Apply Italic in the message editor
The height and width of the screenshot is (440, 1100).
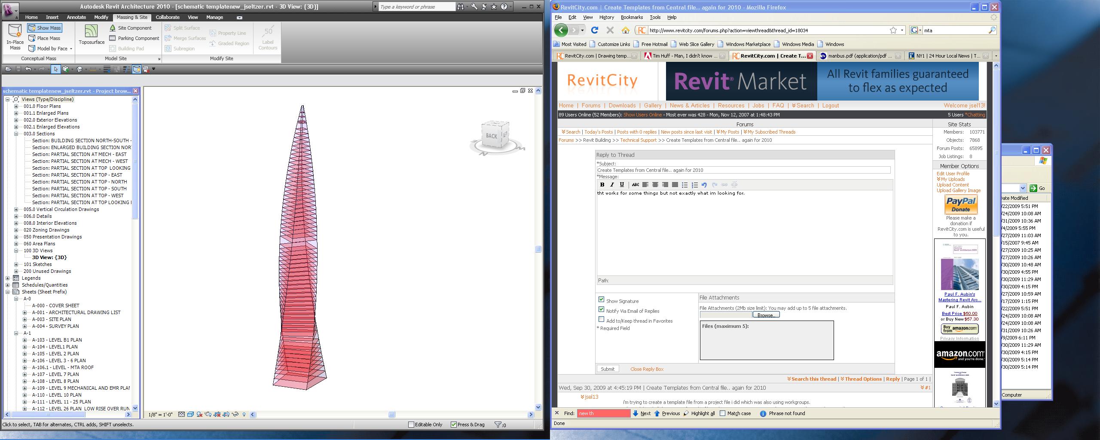[612, 185]
